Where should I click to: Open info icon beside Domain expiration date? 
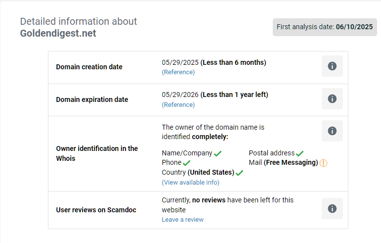[332, 98]
